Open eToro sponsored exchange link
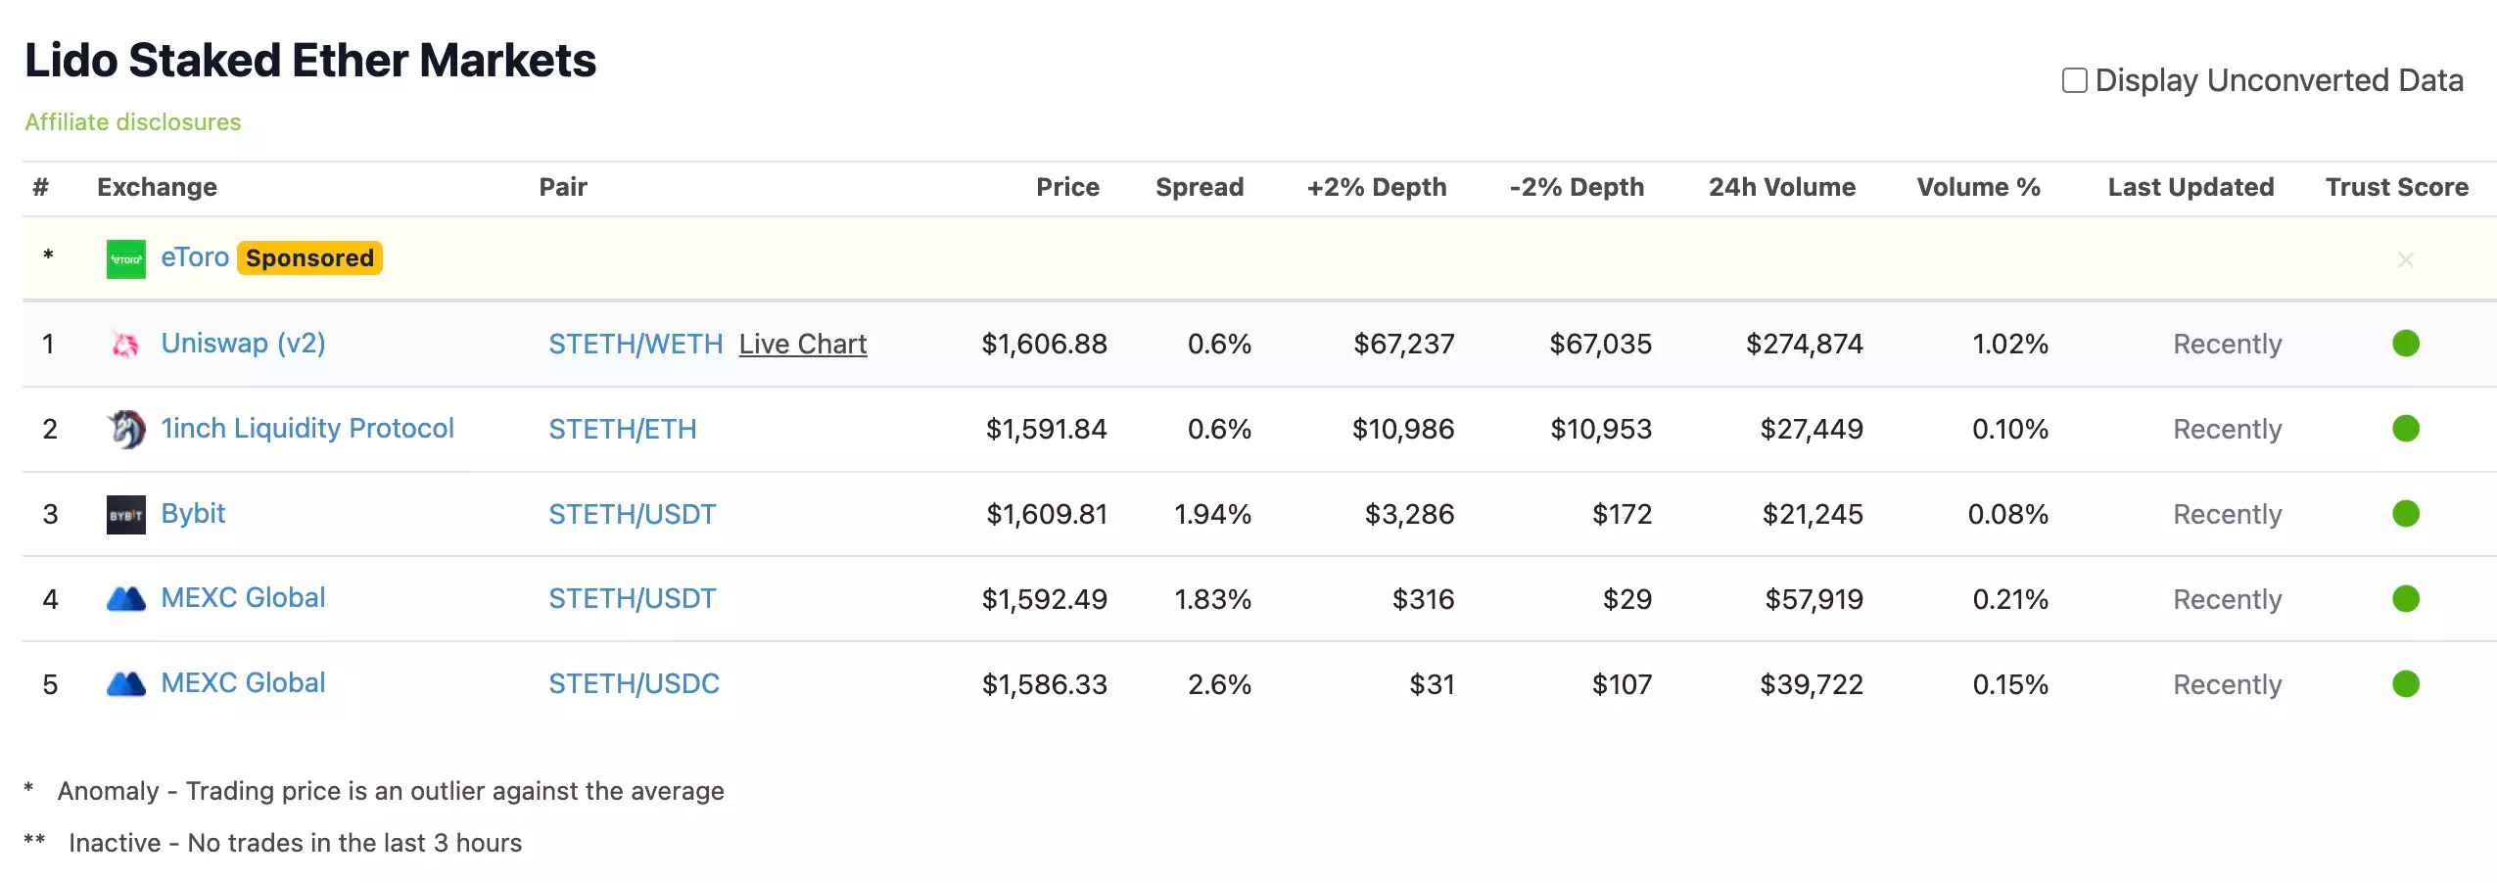2497x883 pixels. coord(195,257)
